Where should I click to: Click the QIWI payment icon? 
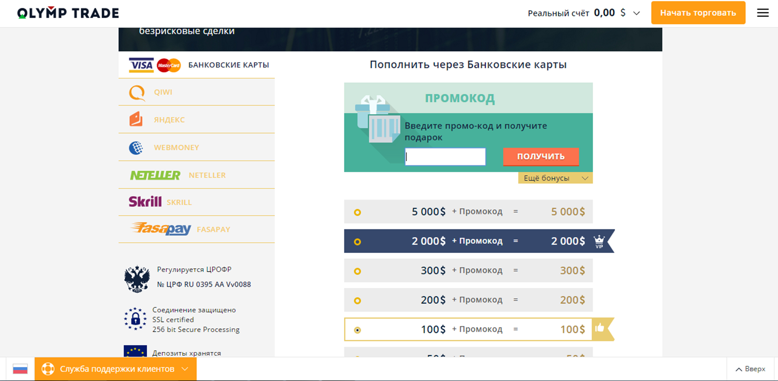[x=137, y=93]
